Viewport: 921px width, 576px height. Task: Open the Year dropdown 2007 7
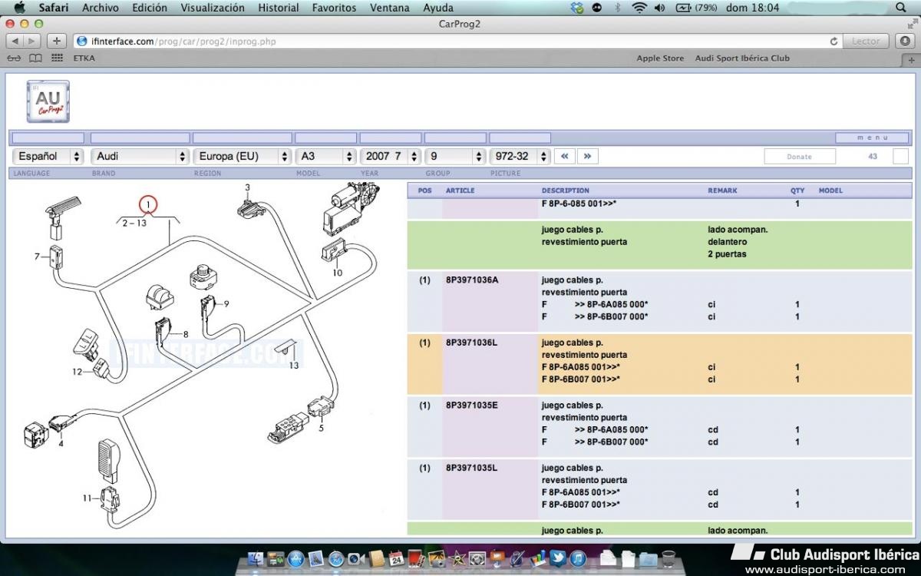[x=390, y=156]
